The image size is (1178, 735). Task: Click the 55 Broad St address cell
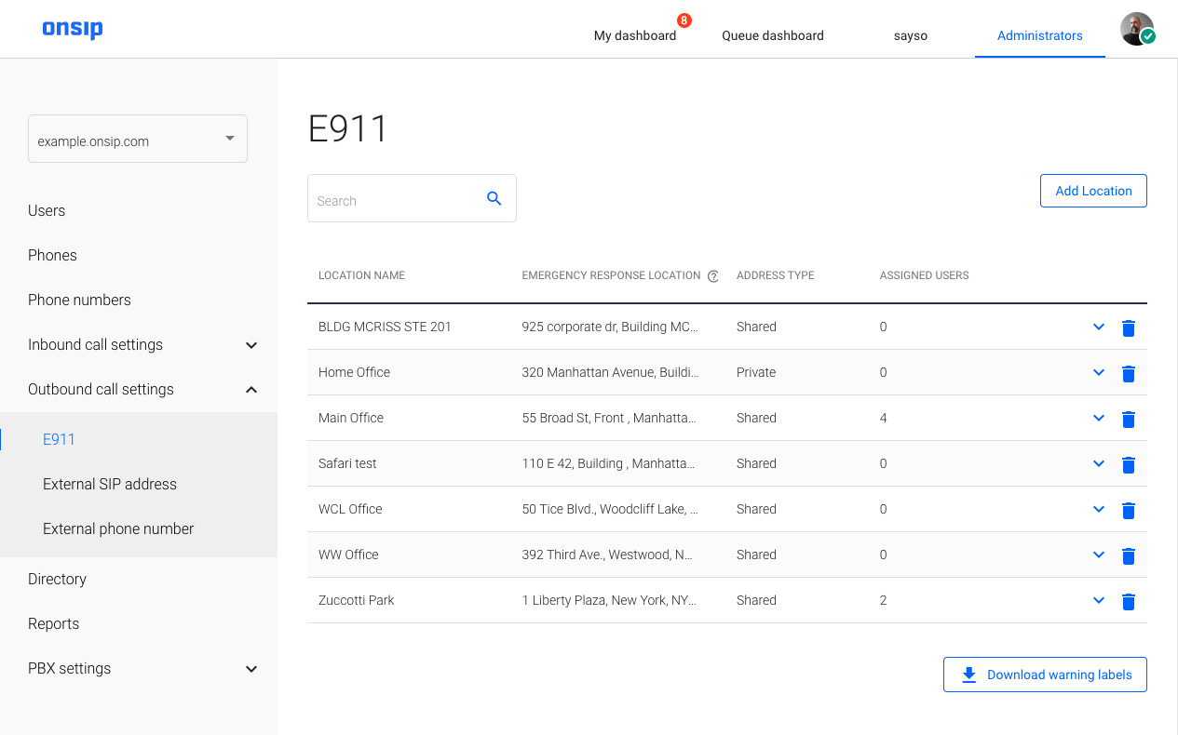pos(609,418)
